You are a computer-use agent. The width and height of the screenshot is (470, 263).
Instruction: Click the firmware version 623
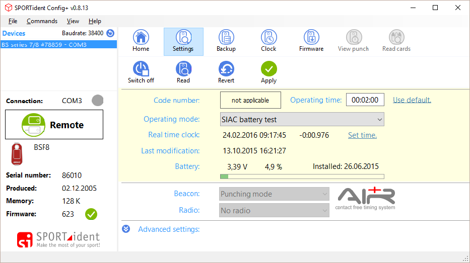tap(68, 214)
